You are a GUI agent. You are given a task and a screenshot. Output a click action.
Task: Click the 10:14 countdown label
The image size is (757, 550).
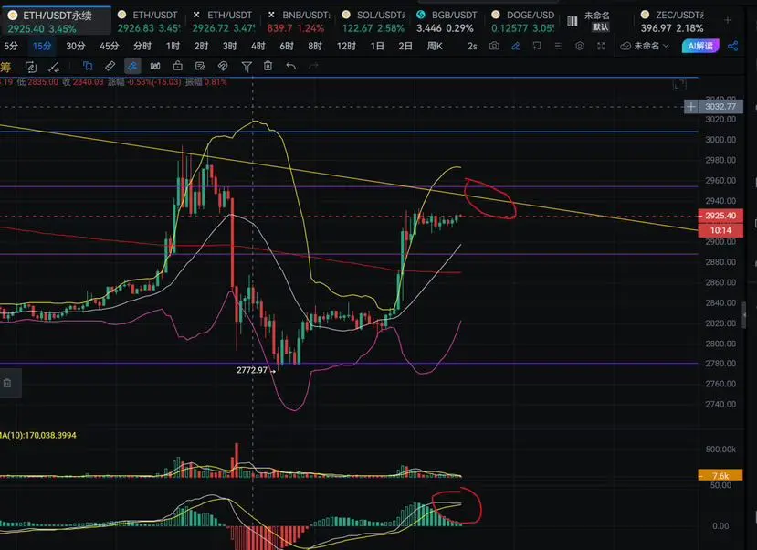(720, 230)
